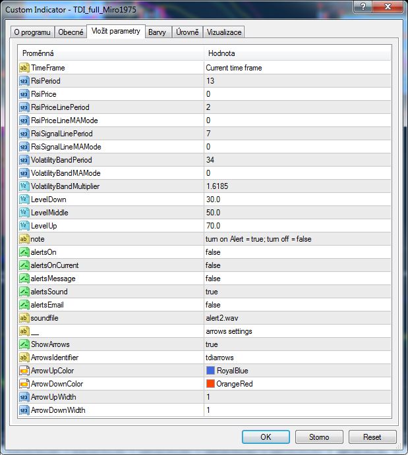Click the bool icon beside alertsEmail
This screenshot has height=455, width=408.
point(24,305)
